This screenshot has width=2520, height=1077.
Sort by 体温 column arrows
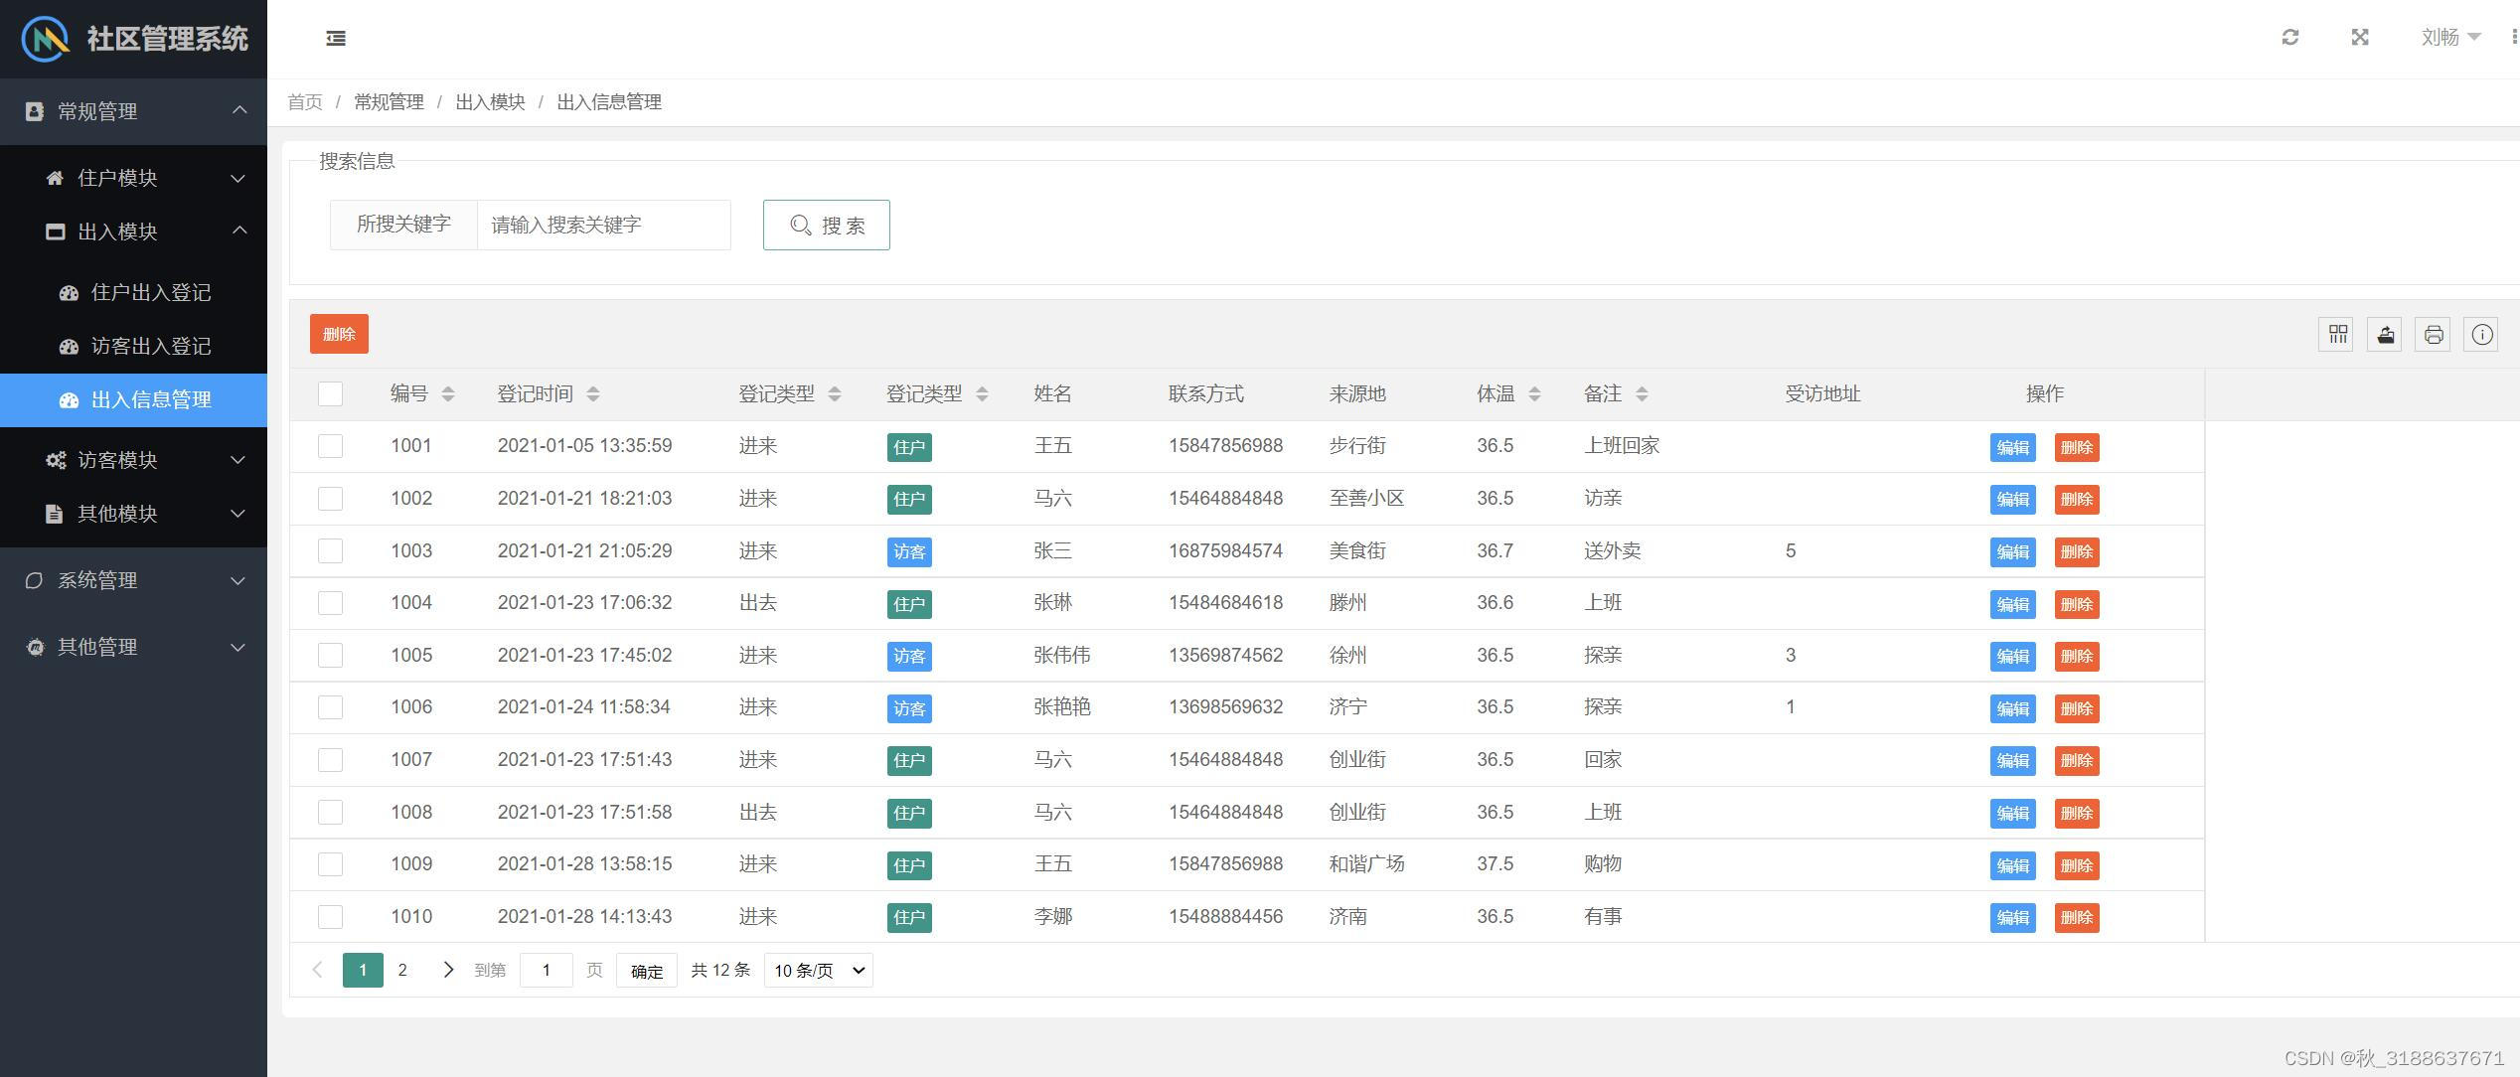point(1534,394)
